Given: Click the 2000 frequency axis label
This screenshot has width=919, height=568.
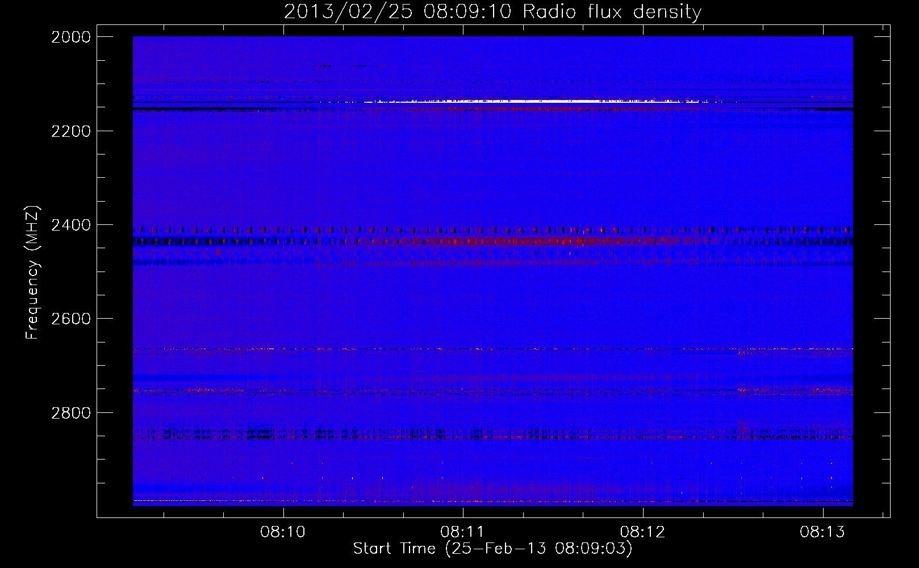Looking at the screenshot, I should (x=71, y=37).
